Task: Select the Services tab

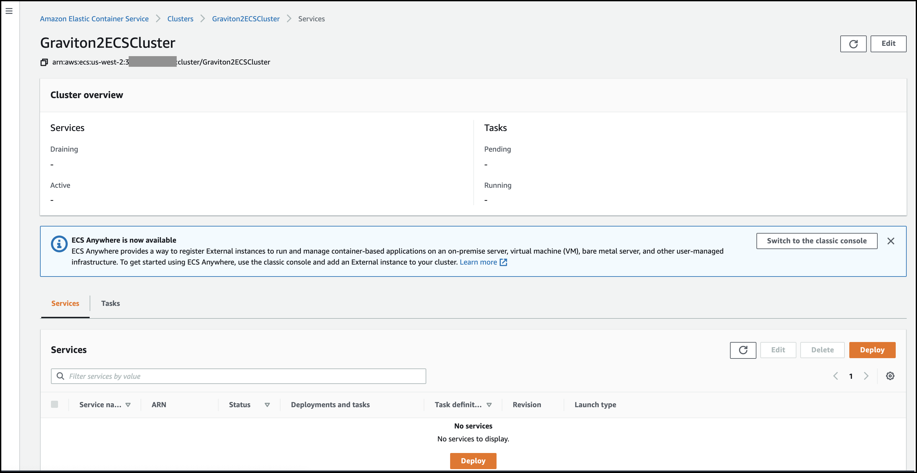Action: click(x=65, y=304)
